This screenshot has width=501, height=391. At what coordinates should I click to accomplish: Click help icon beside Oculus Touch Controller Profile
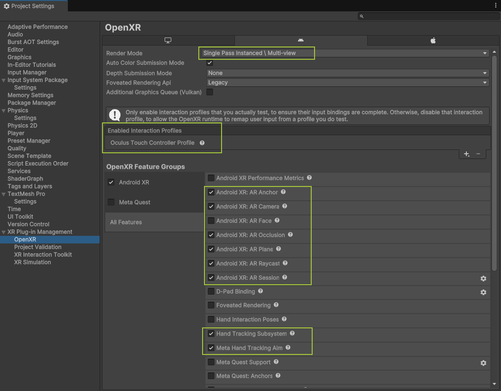202,142
